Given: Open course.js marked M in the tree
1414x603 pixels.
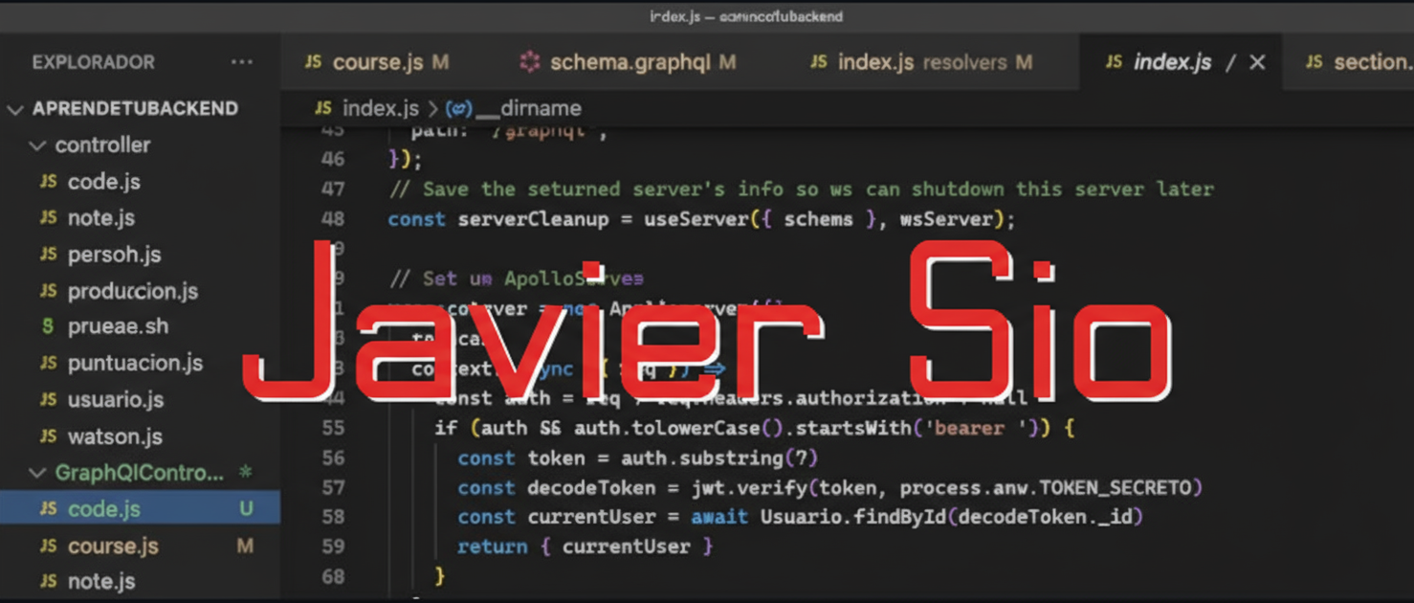Looking at the screenshot, I should [113, 546].
